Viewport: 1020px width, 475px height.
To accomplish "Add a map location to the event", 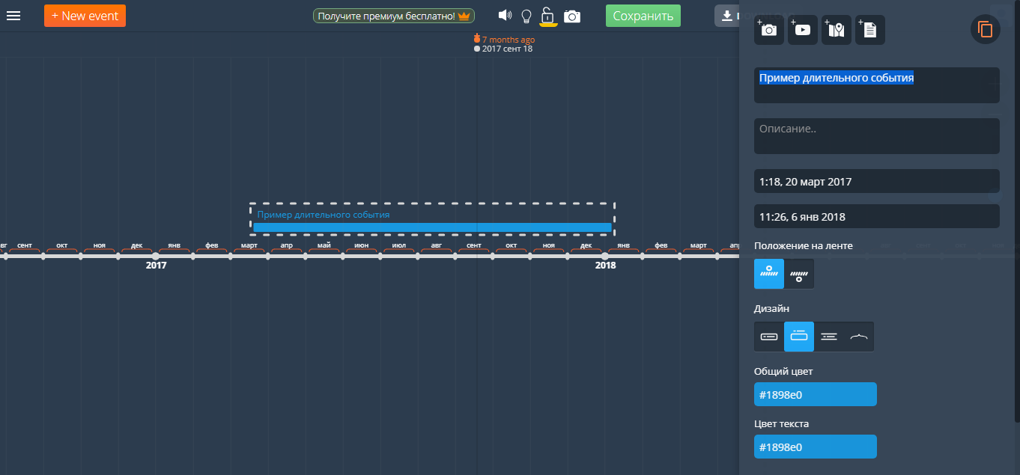I will (836, 29).
